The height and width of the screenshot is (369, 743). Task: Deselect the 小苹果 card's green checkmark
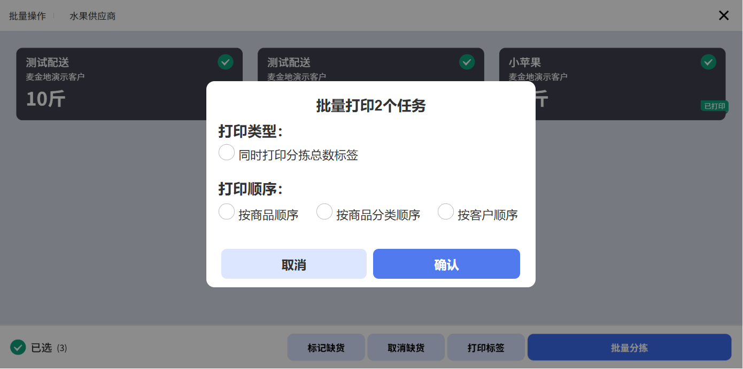[x=709, y=62]
